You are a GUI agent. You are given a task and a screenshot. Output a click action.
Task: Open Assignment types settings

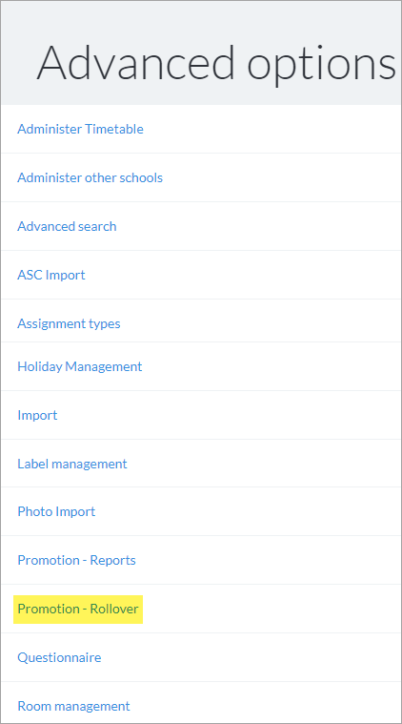click(x=69, y=323)
